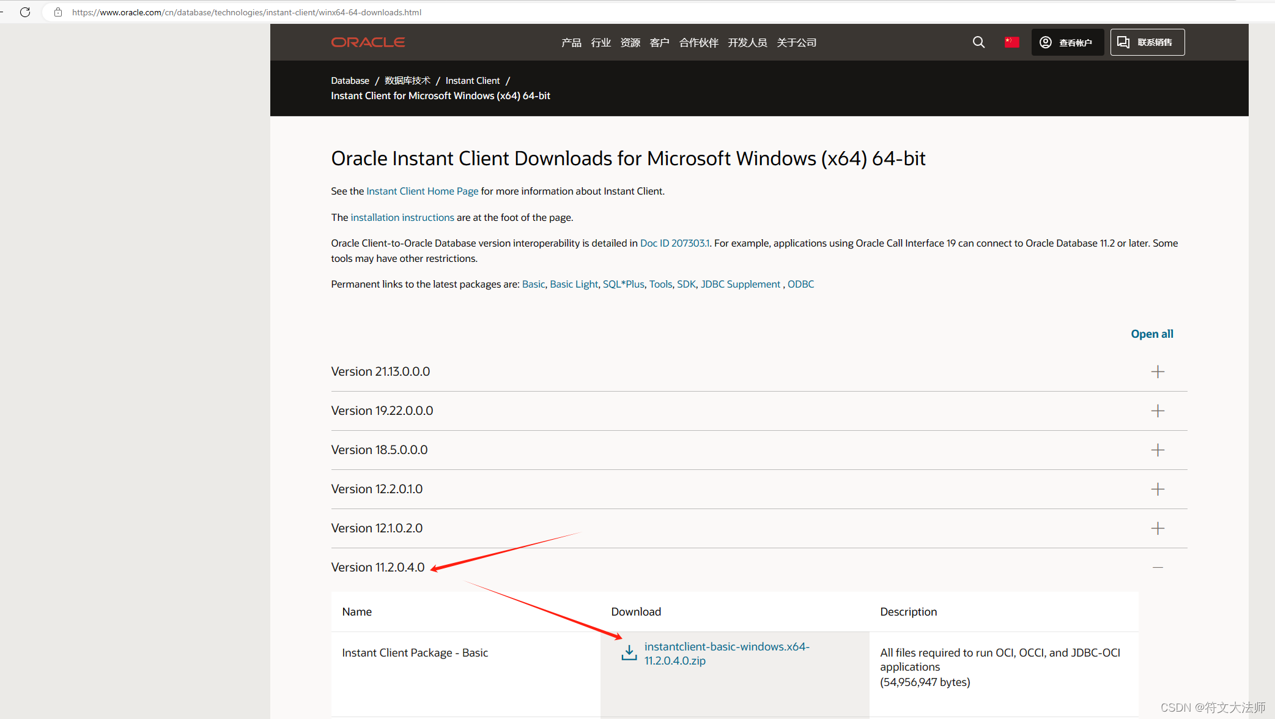Open the Oracle search icon
Viewport: 1275px width, 719px height.
pyautogui.click(x=978, y=42)
